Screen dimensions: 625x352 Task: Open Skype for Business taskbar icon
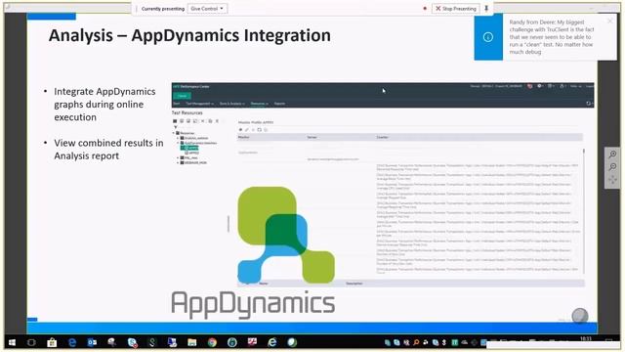pyautogui.click(x=133, y=342)
